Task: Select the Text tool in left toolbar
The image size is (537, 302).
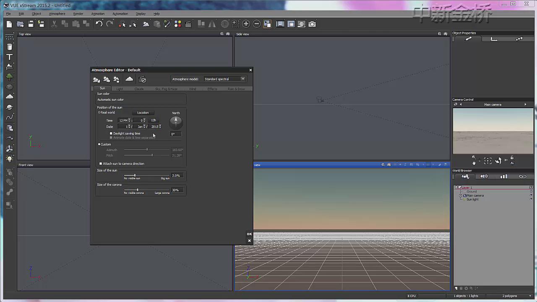Action: tap(9, 57)
